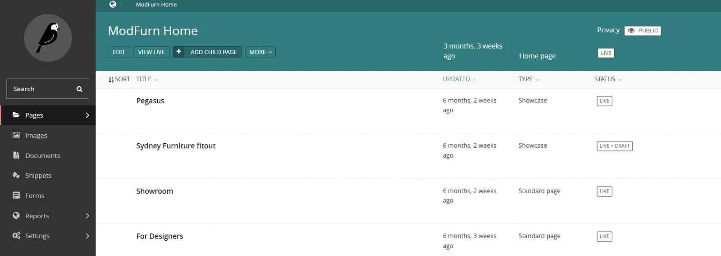
Task: Expand the Pages submenu chevron
Action: (x=87, y=115)
